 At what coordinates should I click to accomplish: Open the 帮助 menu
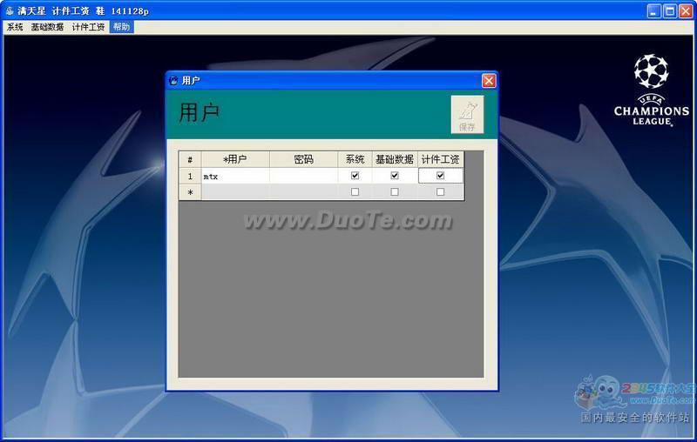tap(121, 27)
